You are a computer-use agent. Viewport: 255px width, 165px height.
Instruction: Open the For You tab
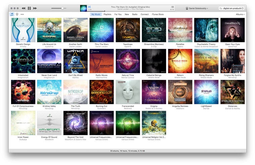point(118,14)
